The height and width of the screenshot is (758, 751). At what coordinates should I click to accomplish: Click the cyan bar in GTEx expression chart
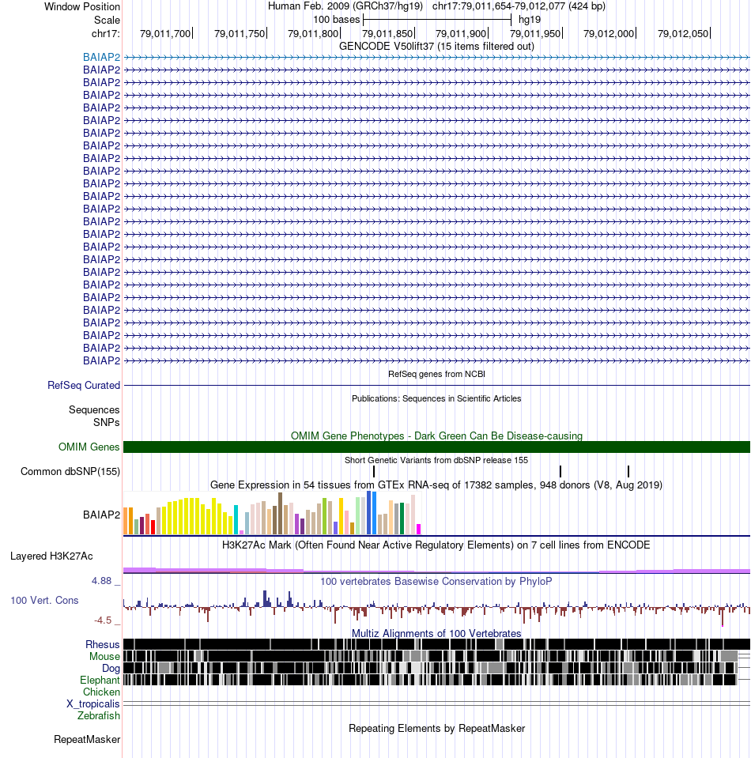click(236, 519)
